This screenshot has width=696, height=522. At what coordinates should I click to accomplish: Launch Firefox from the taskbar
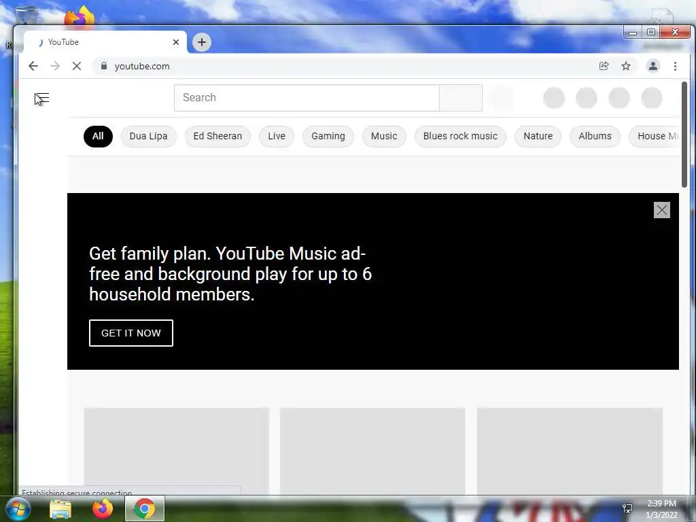pyautogui.click(x=103, y=508)
